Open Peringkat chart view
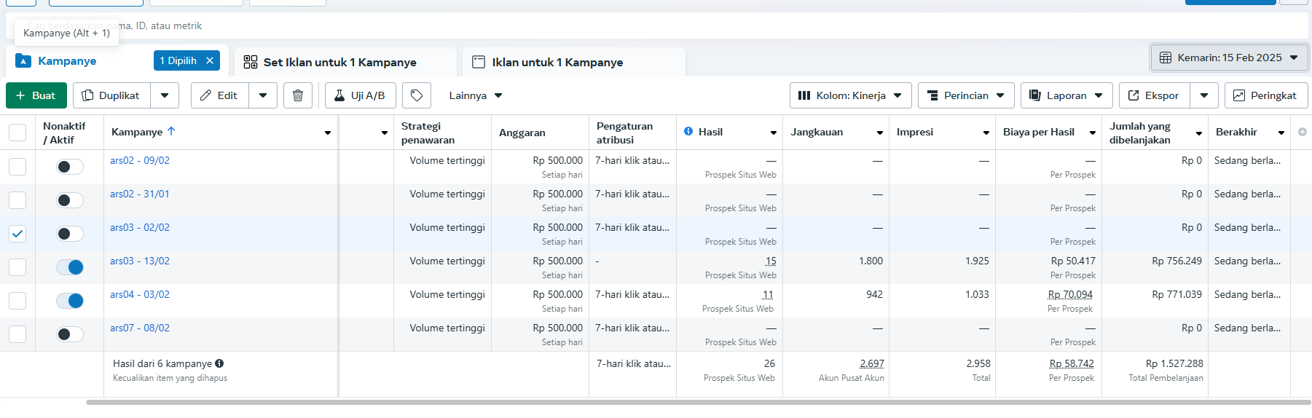The height and width of the screenshot is (418, 1312). [1265, 95]
